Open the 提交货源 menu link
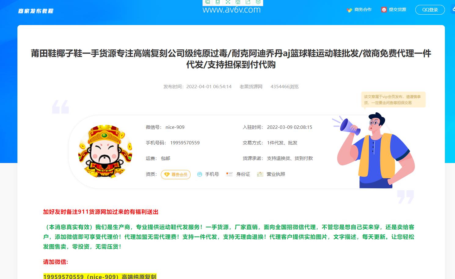Image resolution: width=455 pixels, height=279 pixels. pyautogui.click(x=397, y=10)
